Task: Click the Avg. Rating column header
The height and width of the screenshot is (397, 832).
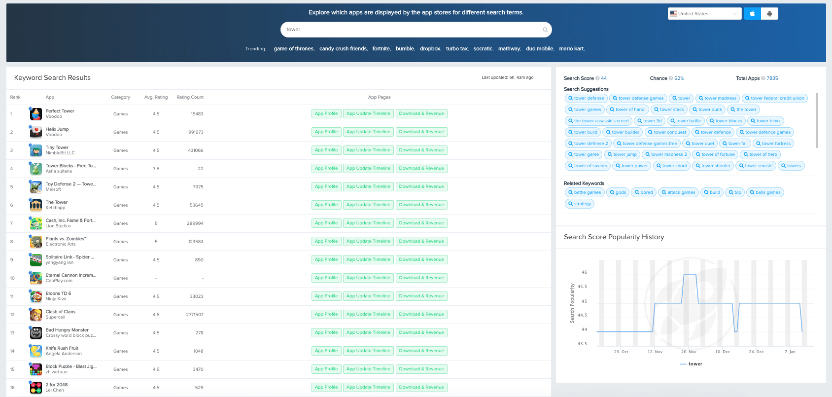Action: coord(156,97)
